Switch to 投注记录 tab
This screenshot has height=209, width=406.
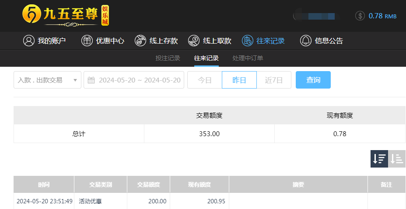click(x=168, y=58)
